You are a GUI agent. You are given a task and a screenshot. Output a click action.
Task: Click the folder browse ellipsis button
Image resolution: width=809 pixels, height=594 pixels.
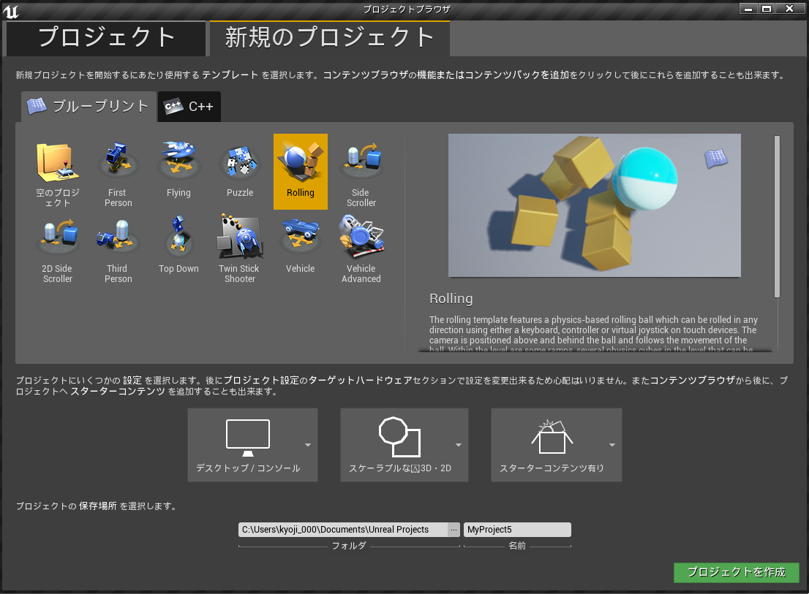[x=454, y=530]
